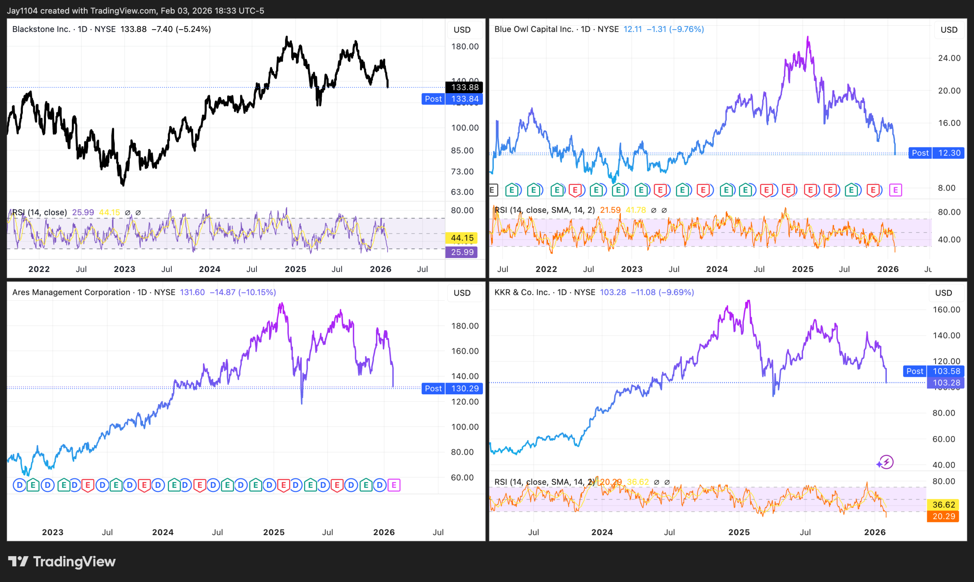
Task: Open the USD currency selector on Blue Owl chart
Action: (x=949, y=30)
